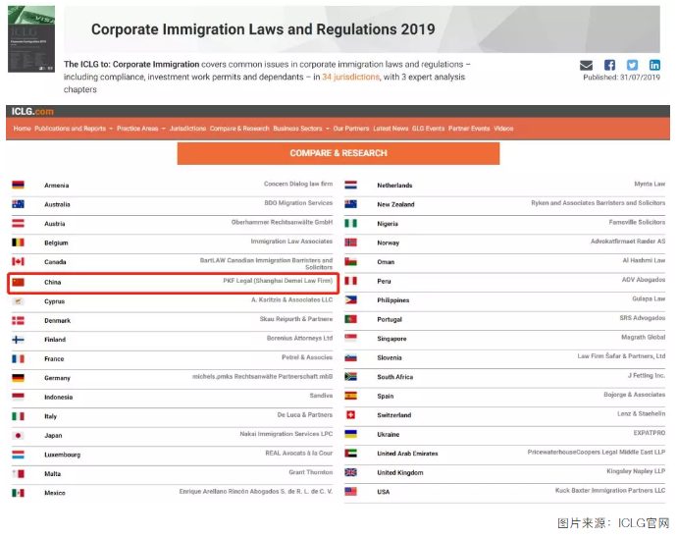Click the Armenia flag icon
Image resolution: width=677 pixels, height=538 pixels.
coord(18,185)
